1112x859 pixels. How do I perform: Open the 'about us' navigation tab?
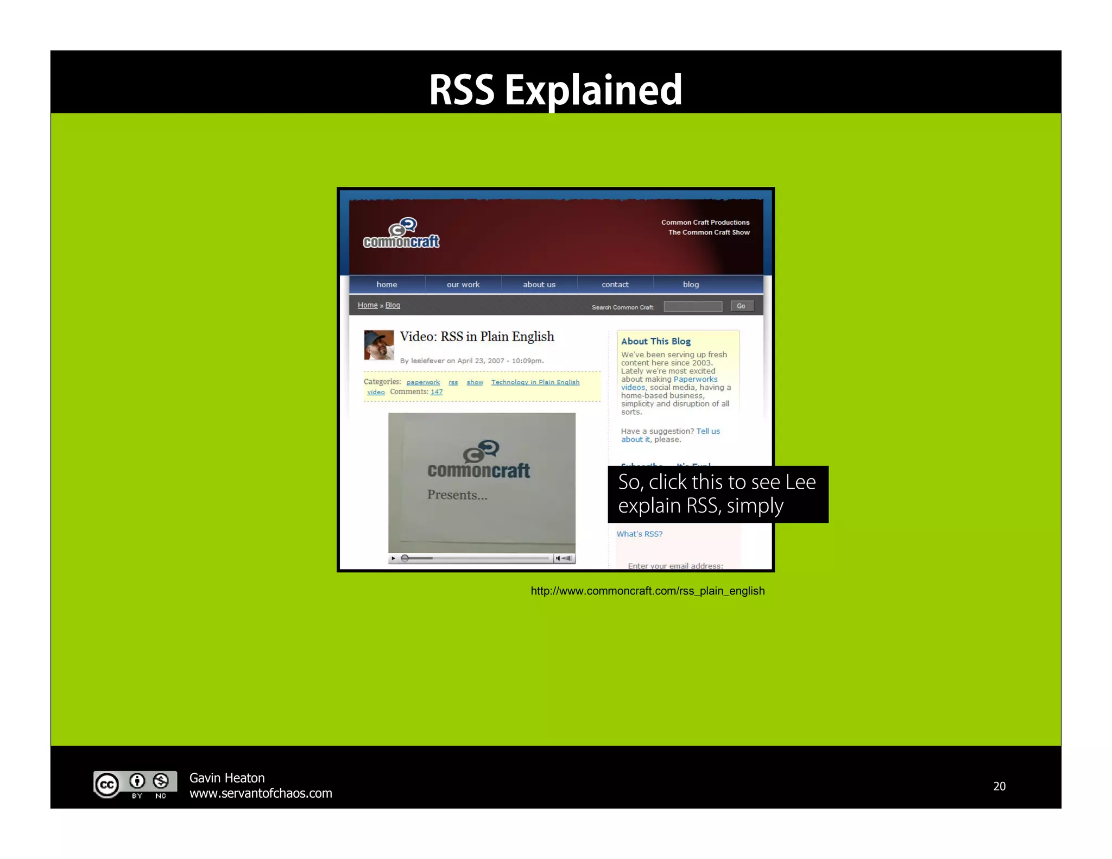point(539,285)
